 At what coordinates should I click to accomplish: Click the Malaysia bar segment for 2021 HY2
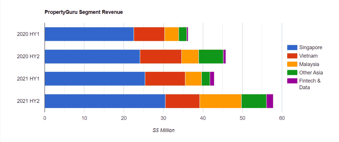pyautogui.click(x=221, y=101)
